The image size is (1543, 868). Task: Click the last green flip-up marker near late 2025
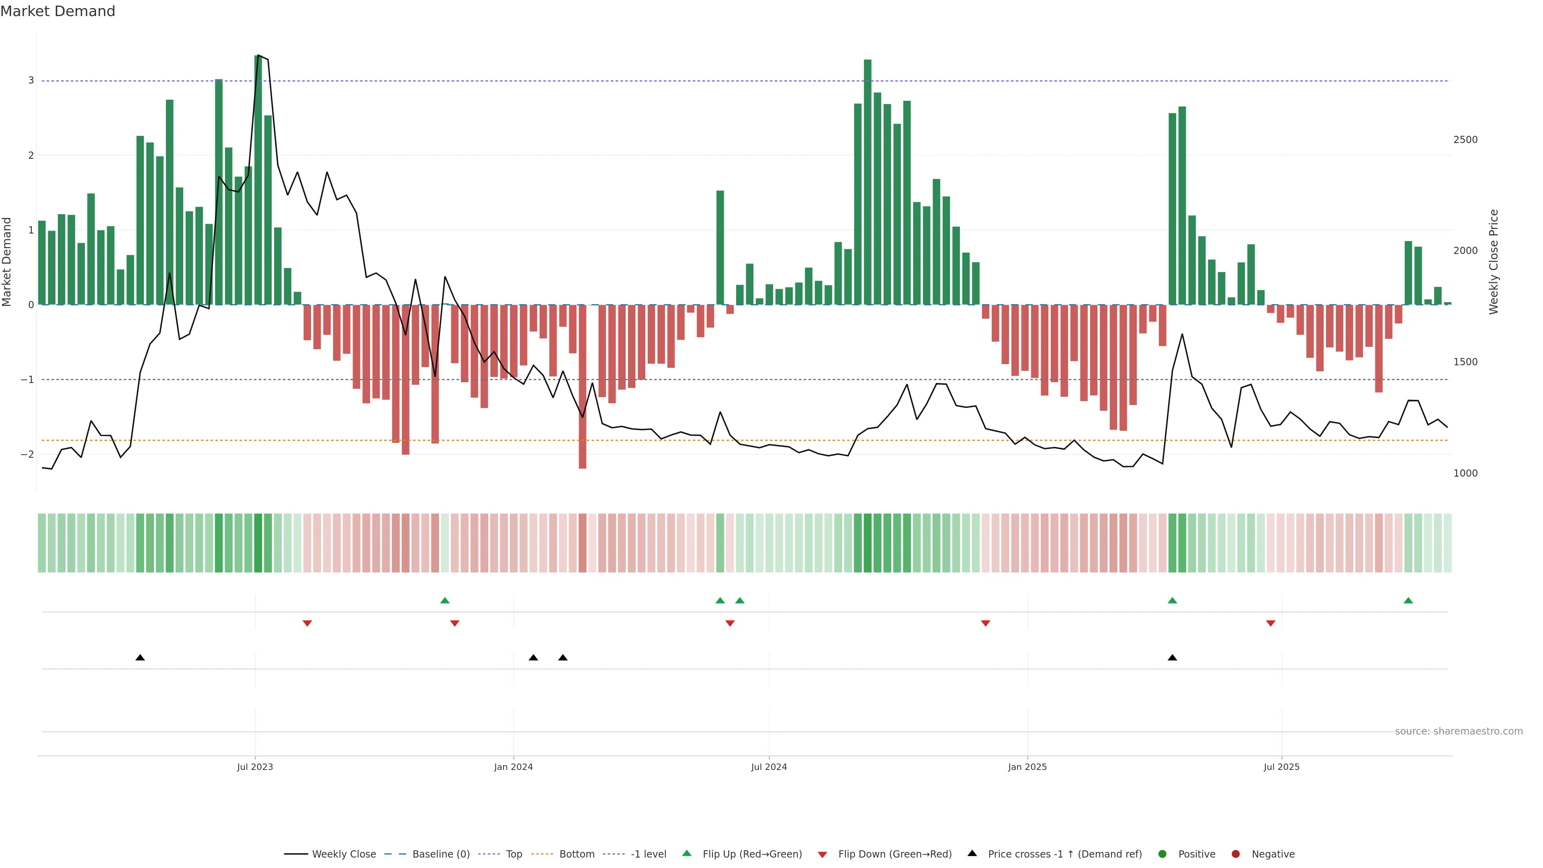[x=1408, y=601]
